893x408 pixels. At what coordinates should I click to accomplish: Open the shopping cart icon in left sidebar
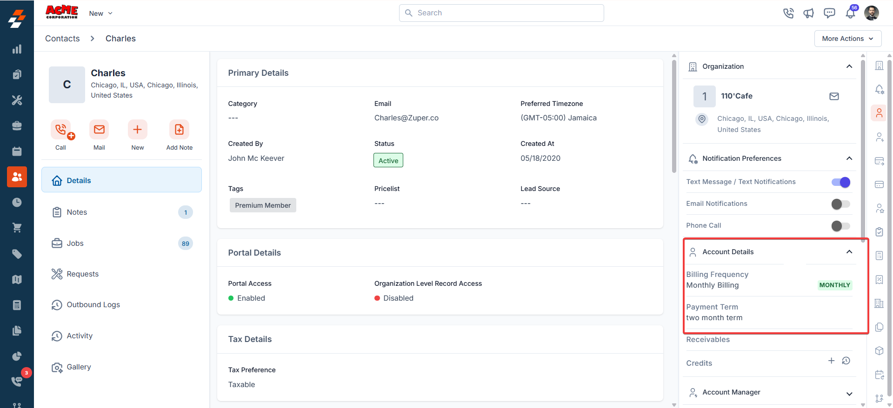click(x=17, y=228)
